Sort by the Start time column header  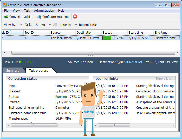coord(141,32)
